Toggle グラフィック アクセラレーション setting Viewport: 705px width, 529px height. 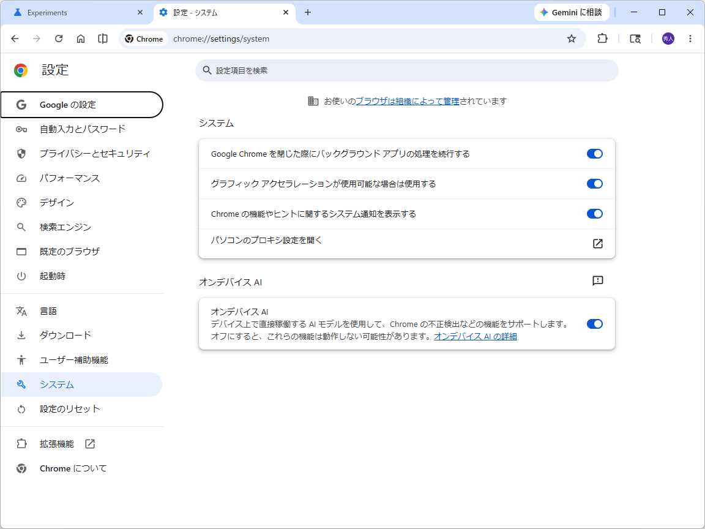(x=594, y=184)
